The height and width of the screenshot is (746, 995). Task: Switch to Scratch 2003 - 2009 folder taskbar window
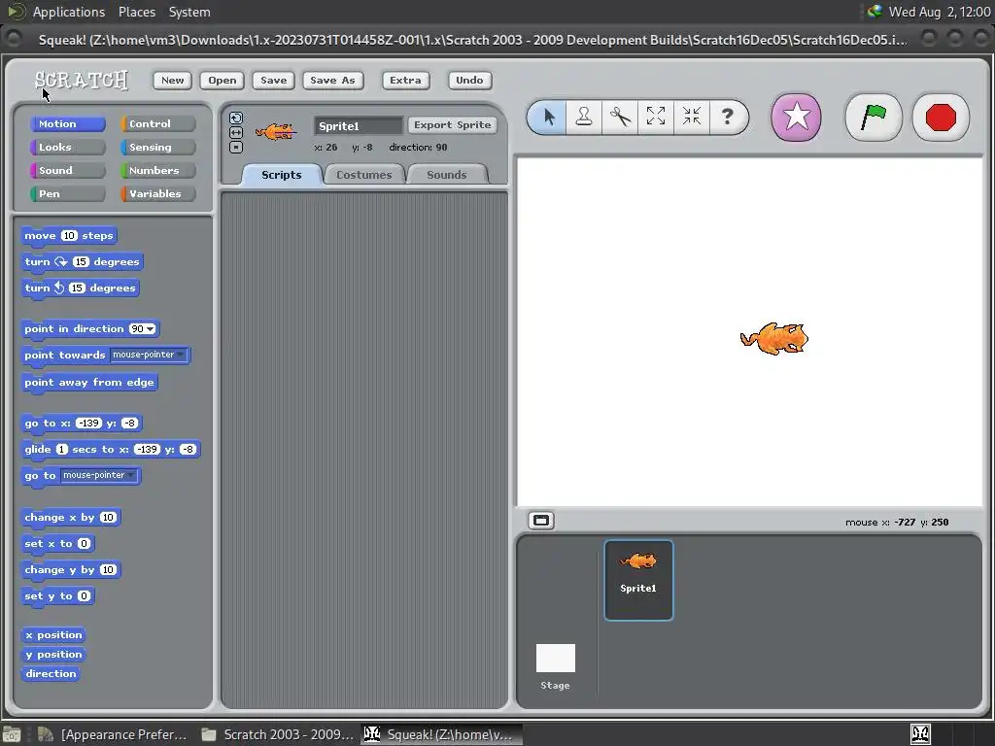[x=278, y=734]
